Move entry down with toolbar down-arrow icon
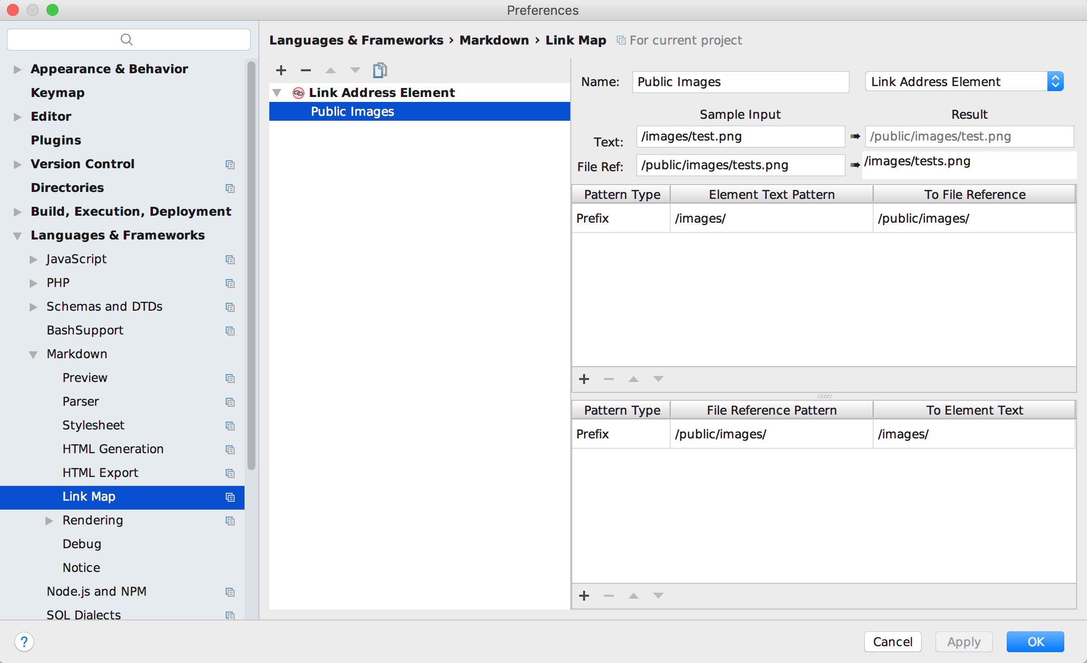1087x663 pixels. [355, 70]
